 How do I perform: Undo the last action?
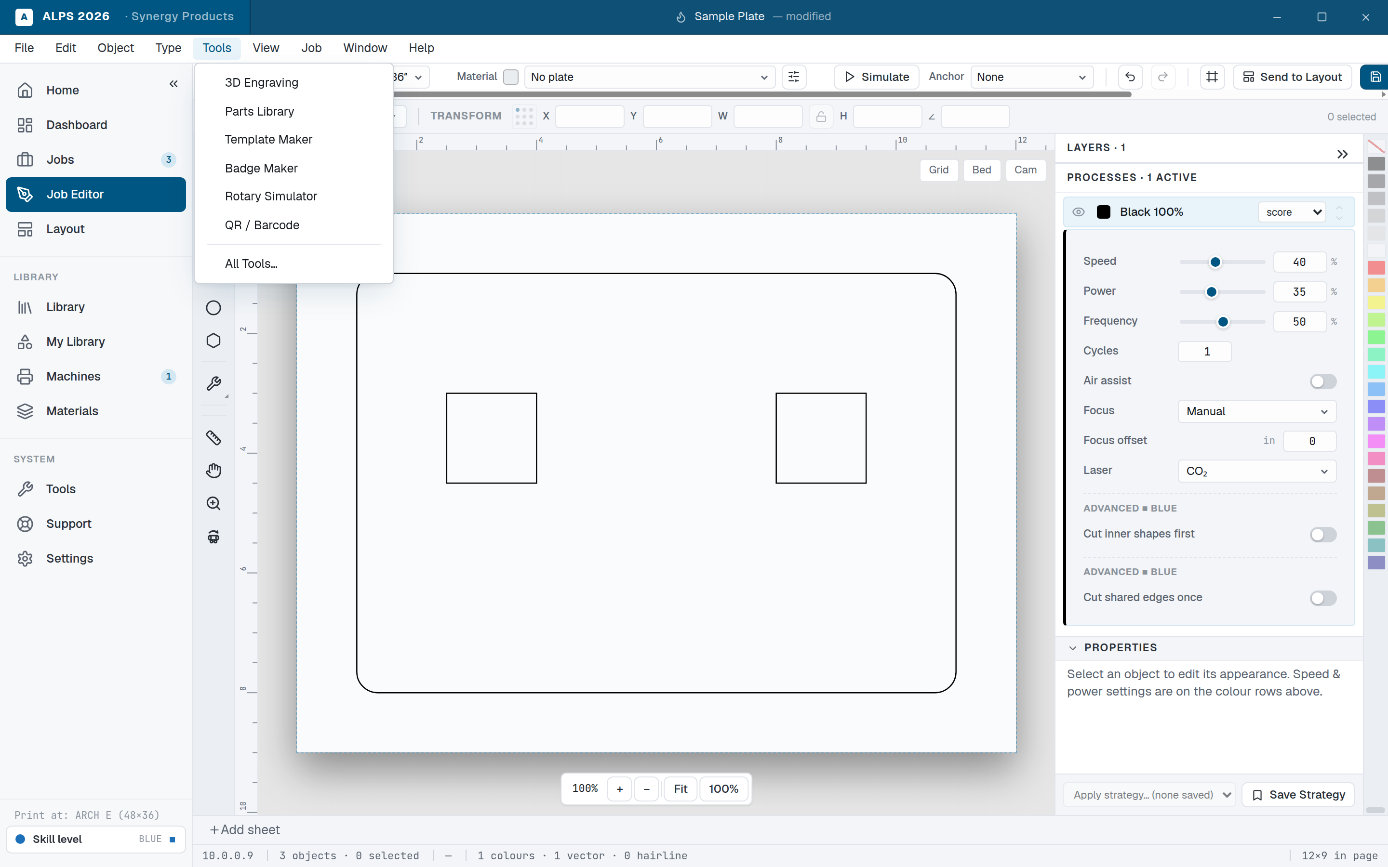pyautogui.click(x=1130, y=77)
